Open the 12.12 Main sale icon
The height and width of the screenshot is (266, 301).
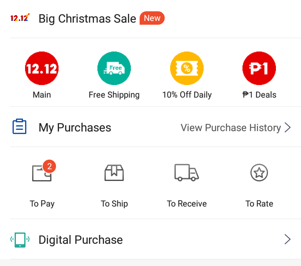(42, 68)
